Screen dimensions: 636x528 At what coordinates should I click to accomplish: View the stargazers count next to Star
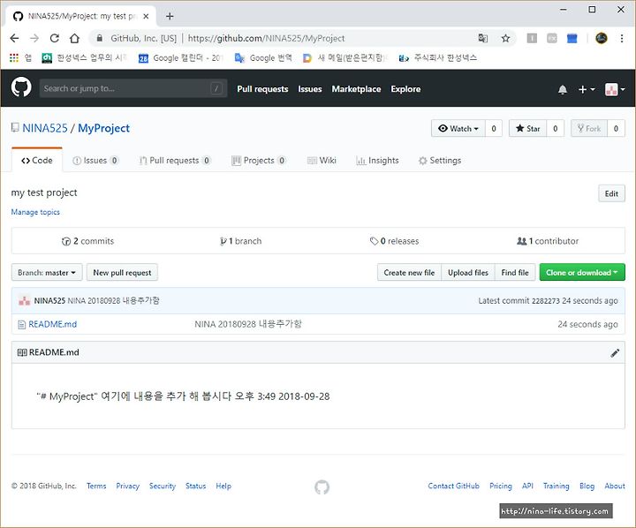[556, 129]
